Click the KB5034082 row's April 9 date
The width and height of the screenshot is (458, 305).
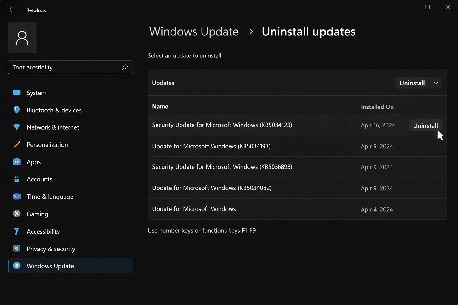[377, 188]
